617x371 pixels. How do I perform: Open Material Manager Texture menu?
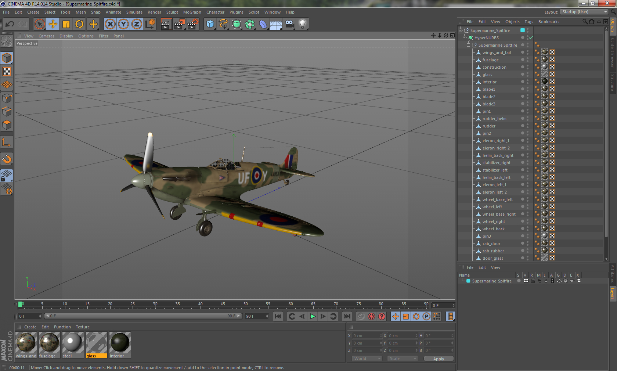point(83,327)
